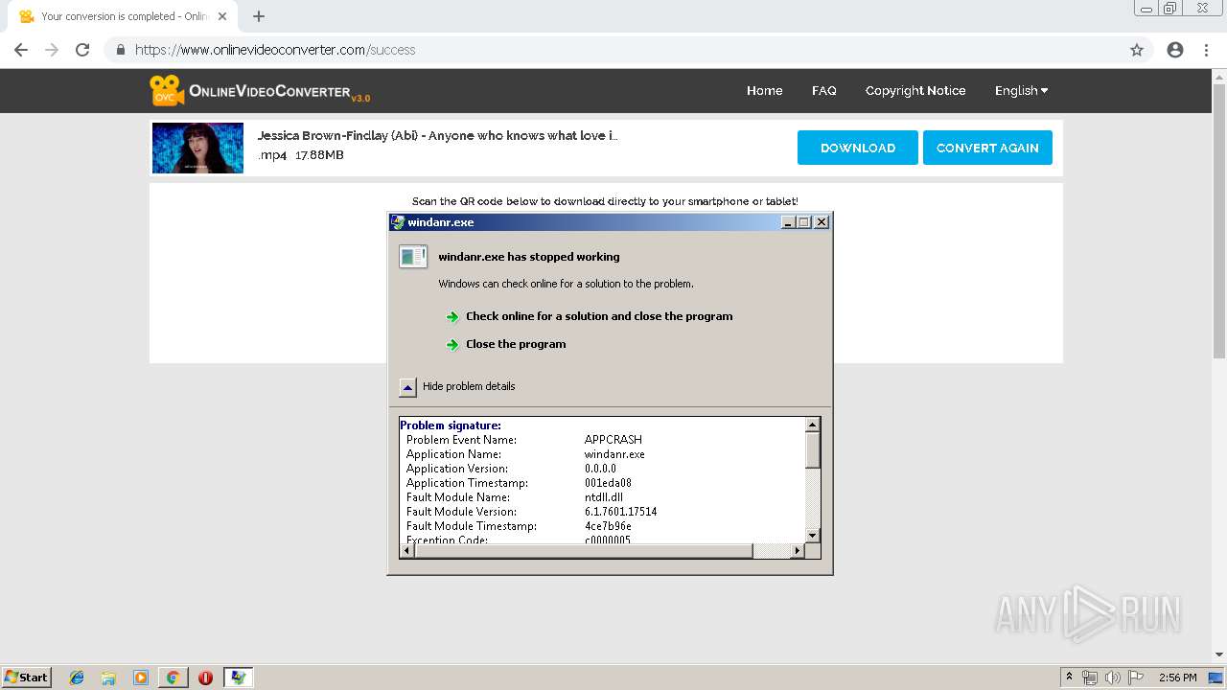Click the crash dialog application icon
Image resolution: width=1227 pixels, height=690 pixels.
pyautogui.click(x=413, y=256)
